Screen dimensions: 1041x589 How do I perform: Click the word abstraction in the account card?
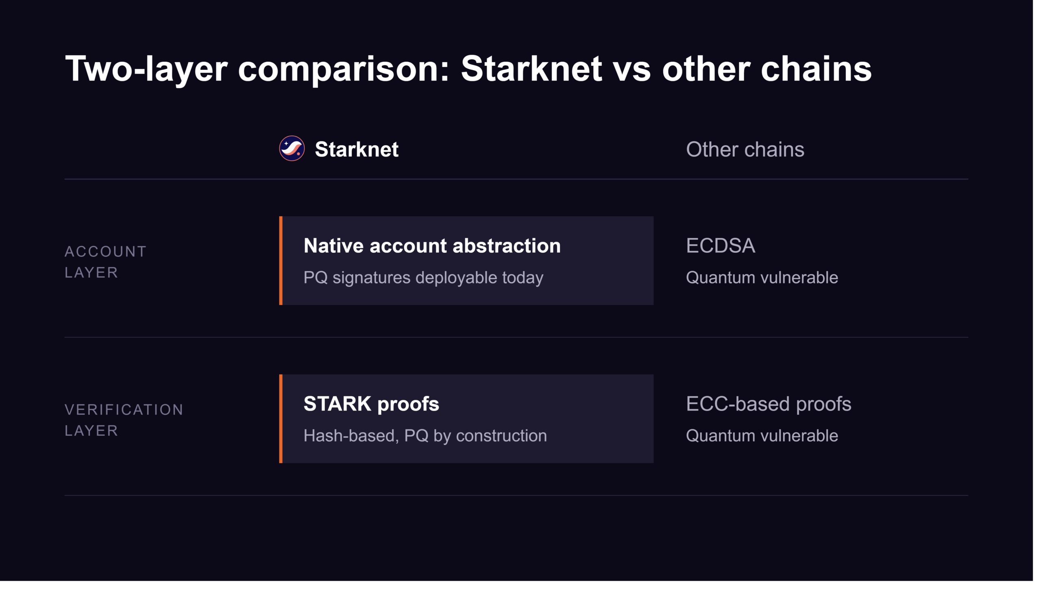coord(507,246)
